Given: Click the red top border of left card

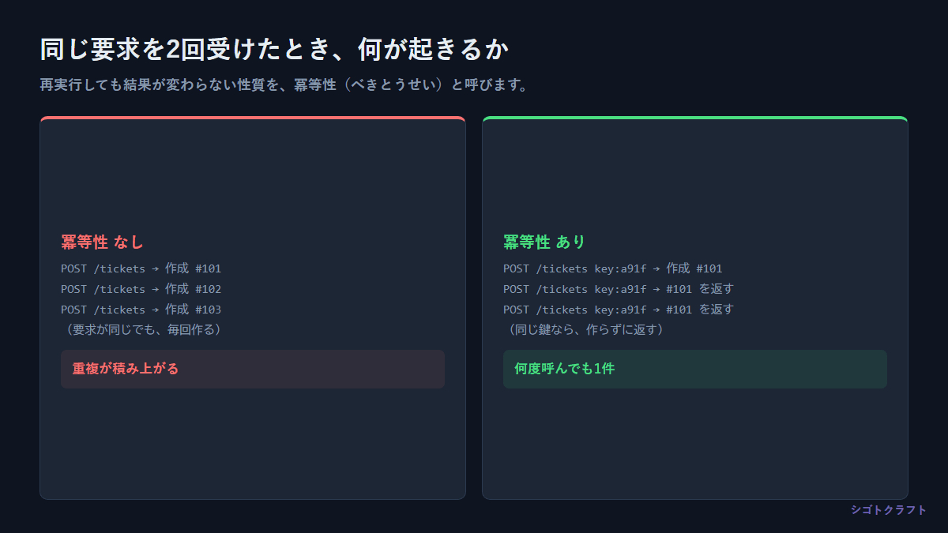Looking at the screenshot, I should pyautogui.click(x=253, y=118).
